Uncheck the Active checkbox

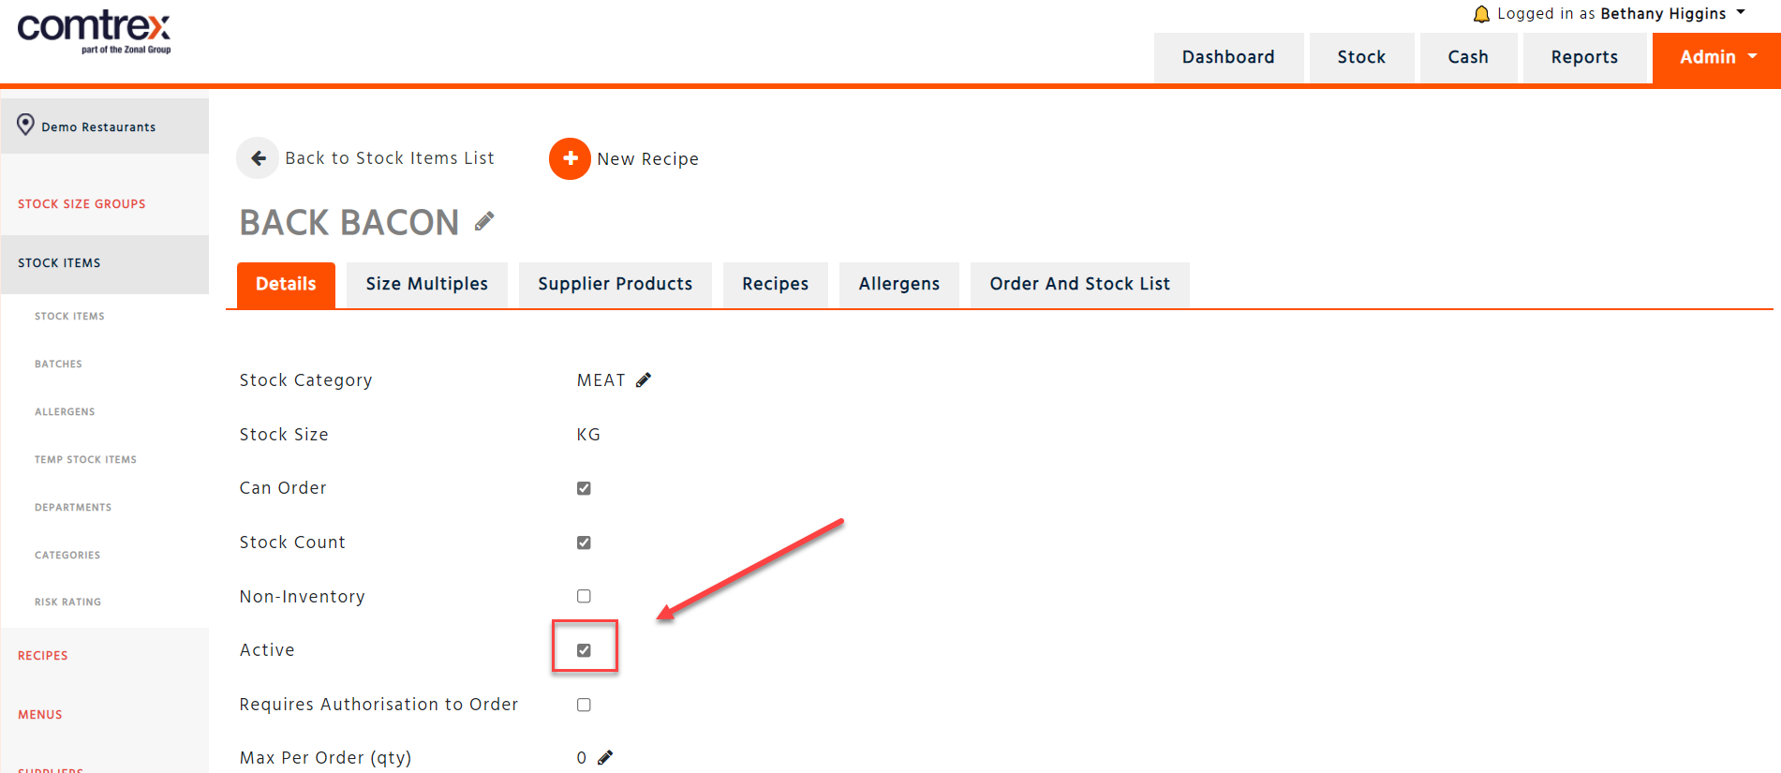[584, 650]
